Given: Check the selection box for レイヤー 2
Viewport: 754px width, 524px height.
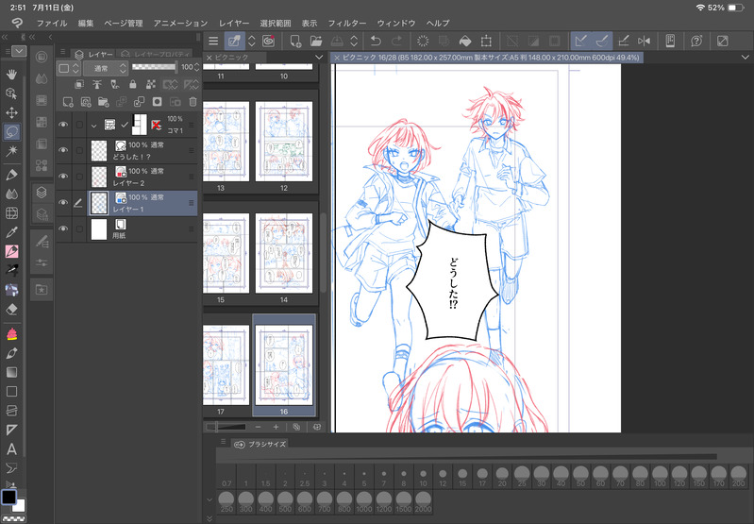Looking at the screenshot, I should pos(79,177).
